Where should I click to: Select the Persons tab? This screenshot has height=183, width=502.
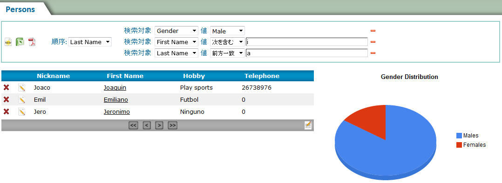click(20, 9)
